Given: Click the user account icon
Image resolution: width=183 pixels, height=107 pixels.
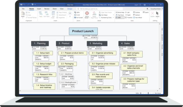Looking at the screenshot, I should pos(140,5).
